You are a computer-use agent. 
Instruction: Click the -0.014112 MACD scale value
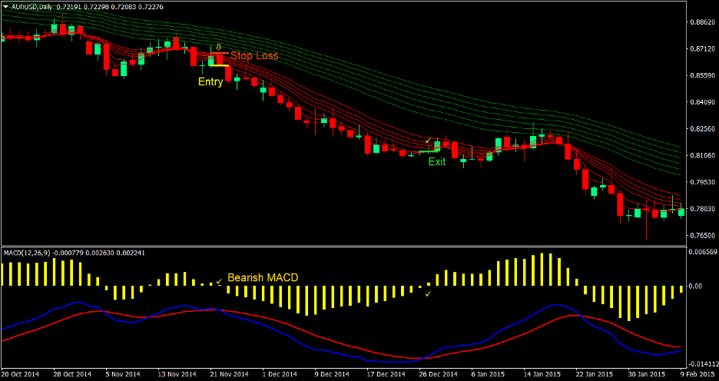coord(702,364)
